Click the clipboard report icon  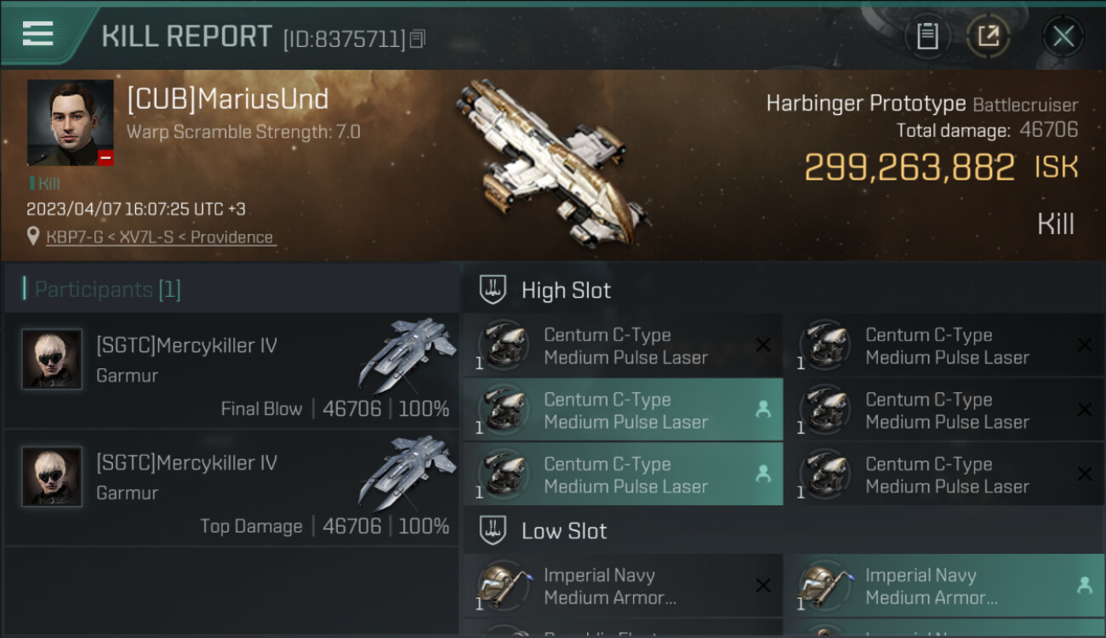[x=927, y=36]
